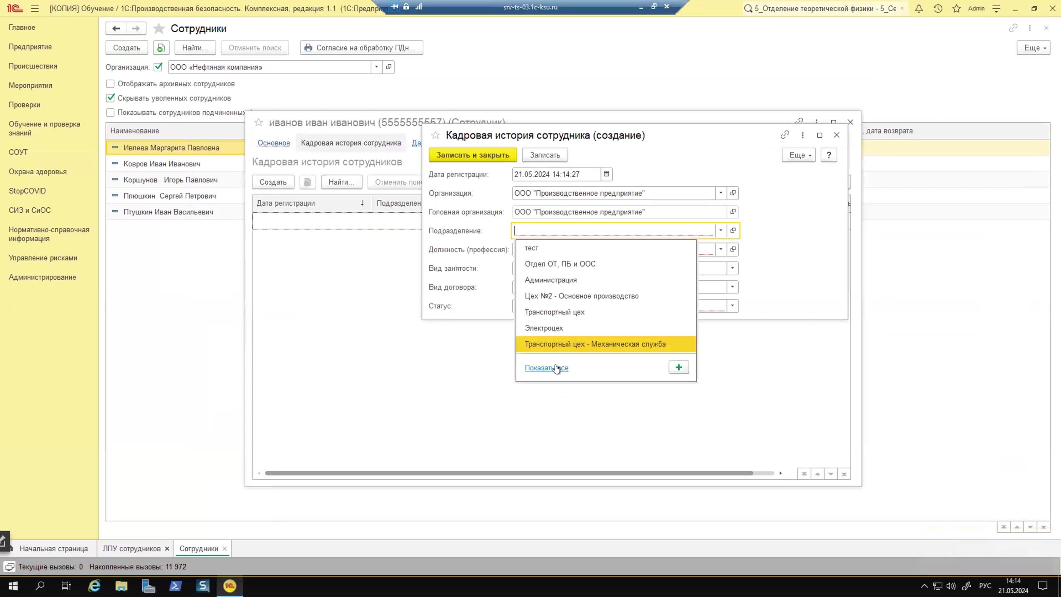Add Сотрудники page to favorites star
This screenshot has width=1061, height=597.
[x=159, y=28]
